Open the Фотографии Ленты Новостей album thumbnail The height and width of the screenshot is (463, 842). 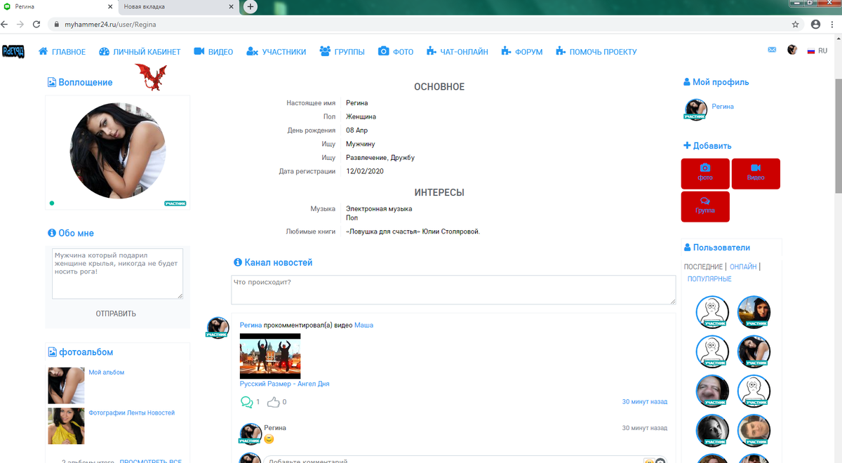point(66,426)
